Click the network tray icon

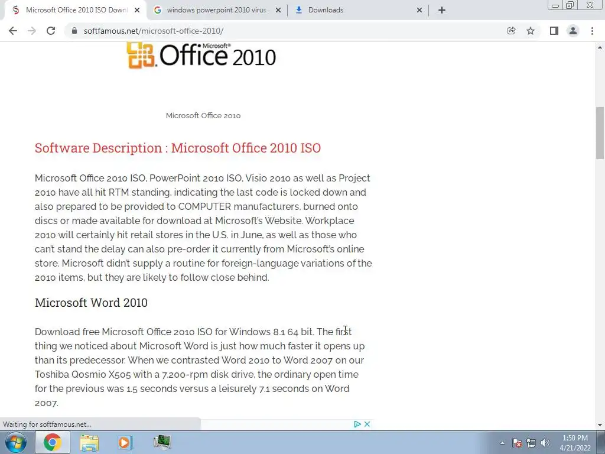[x=531, y=443]
